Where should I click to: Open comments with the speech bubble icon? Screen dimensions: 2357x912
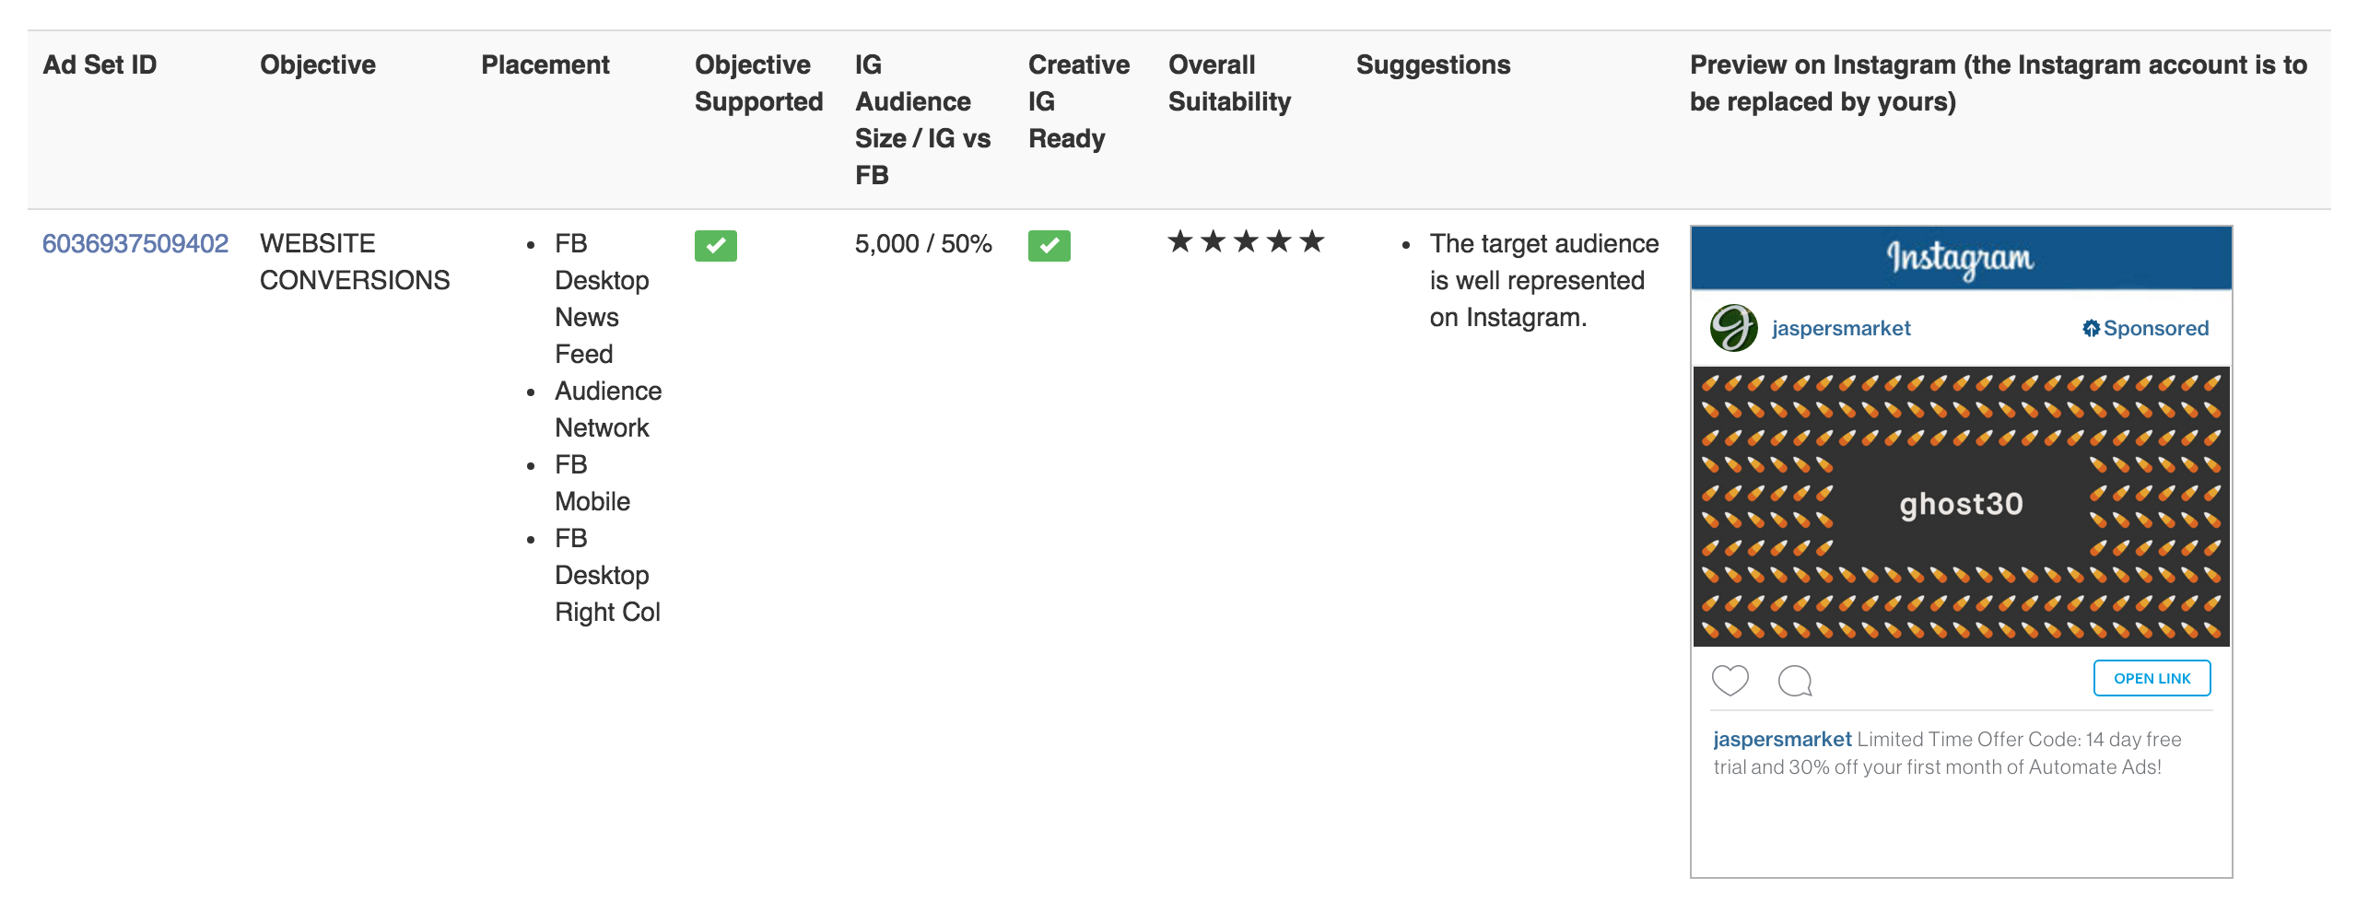pos(1795,682)
